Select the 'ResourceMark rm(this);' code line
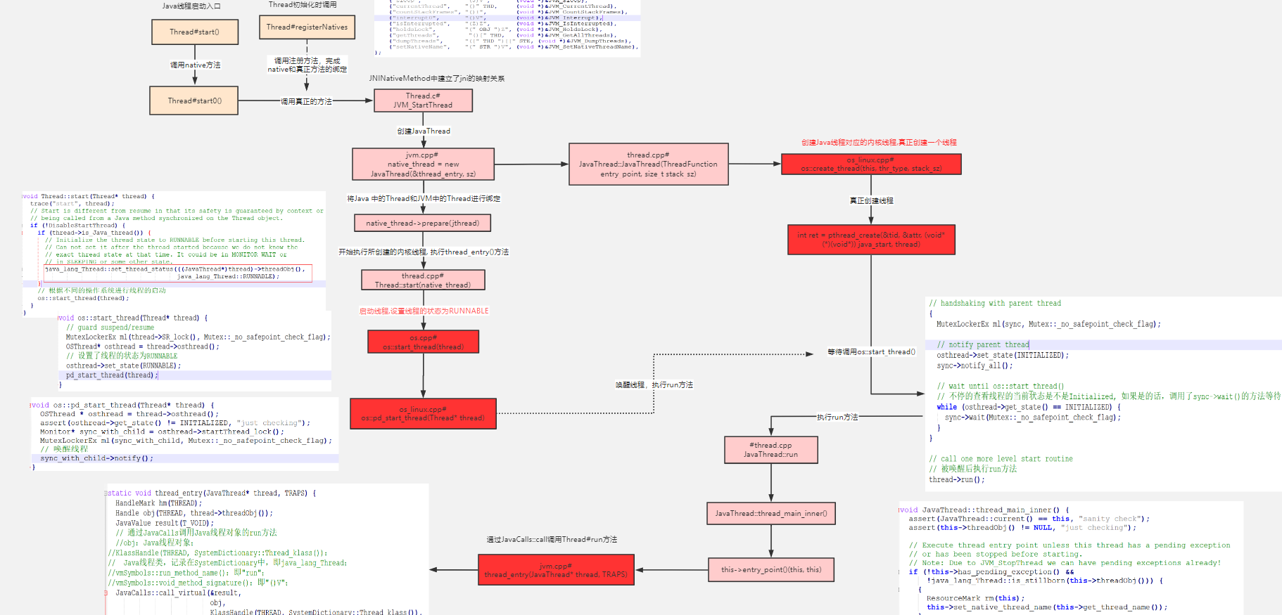The image size is (1282, 615). (975, 599)
